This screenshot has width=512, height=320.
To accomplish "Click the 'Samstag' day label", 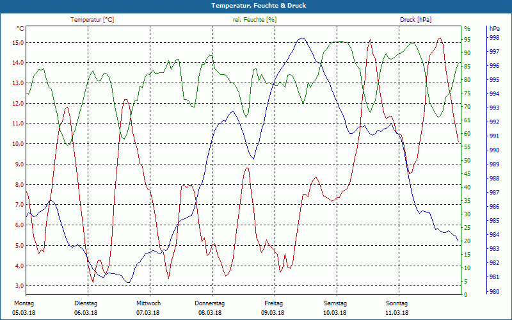I will coord(335,303).
